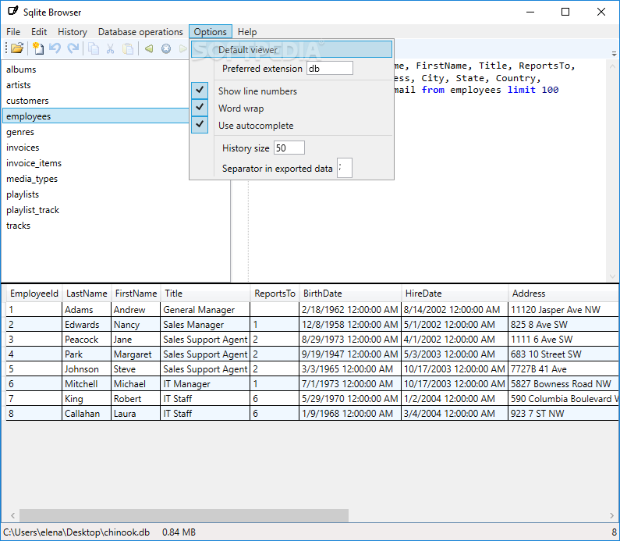Screen dimensions: 620x541
Task: Sort by EmployeeId column header
Action: 34,294
